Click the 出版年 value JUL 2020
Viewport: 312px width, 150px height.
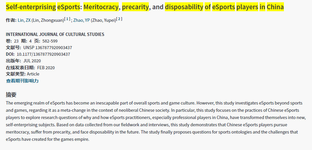32,61
